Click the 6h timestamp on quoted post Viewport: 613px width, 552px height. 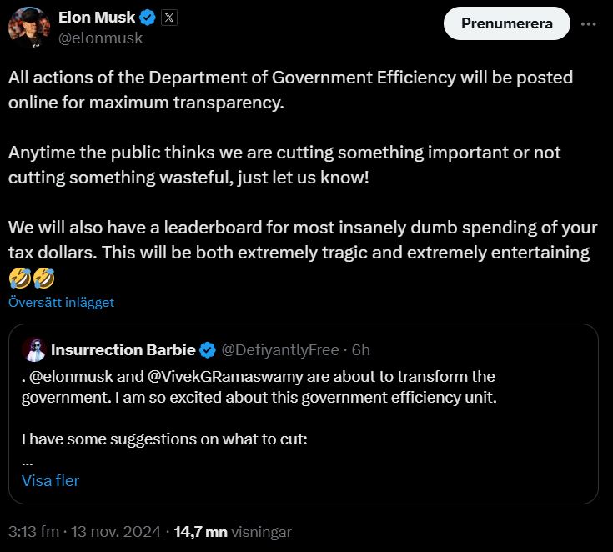(x=361, y=349)
